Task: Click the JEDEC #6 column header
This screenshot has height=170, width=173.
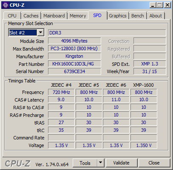Action: coord(116,85)
